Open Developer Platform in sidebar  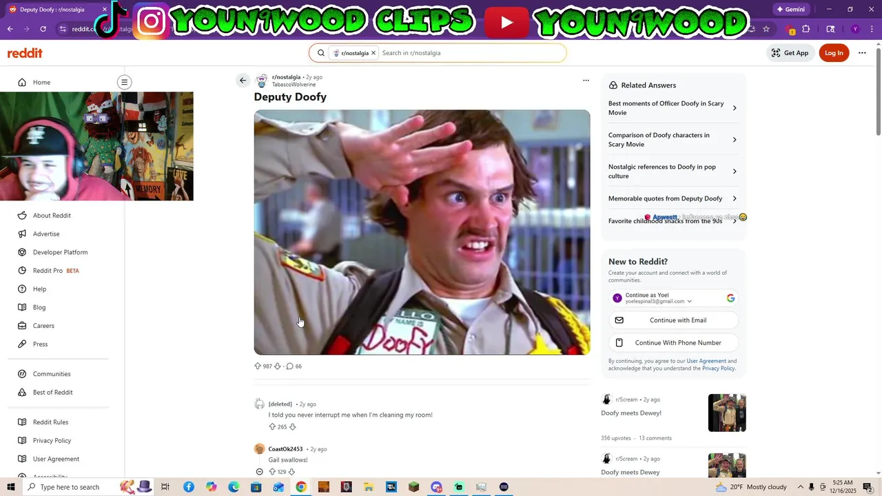pyautogui.click(x=60, y=252)
